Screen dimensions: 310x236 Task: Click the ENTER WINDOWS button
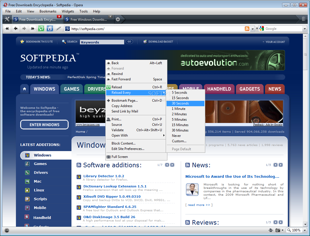click(x=44, y=125)
